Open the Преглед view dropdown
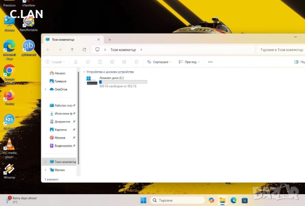This screenshot has height=206, width=305. (x=189, y=62)
